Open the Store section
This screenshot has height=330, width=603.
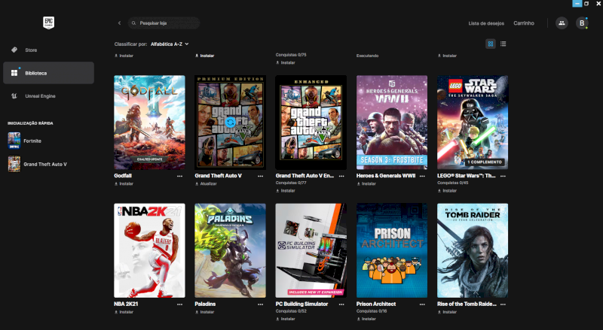coord(30,50)
